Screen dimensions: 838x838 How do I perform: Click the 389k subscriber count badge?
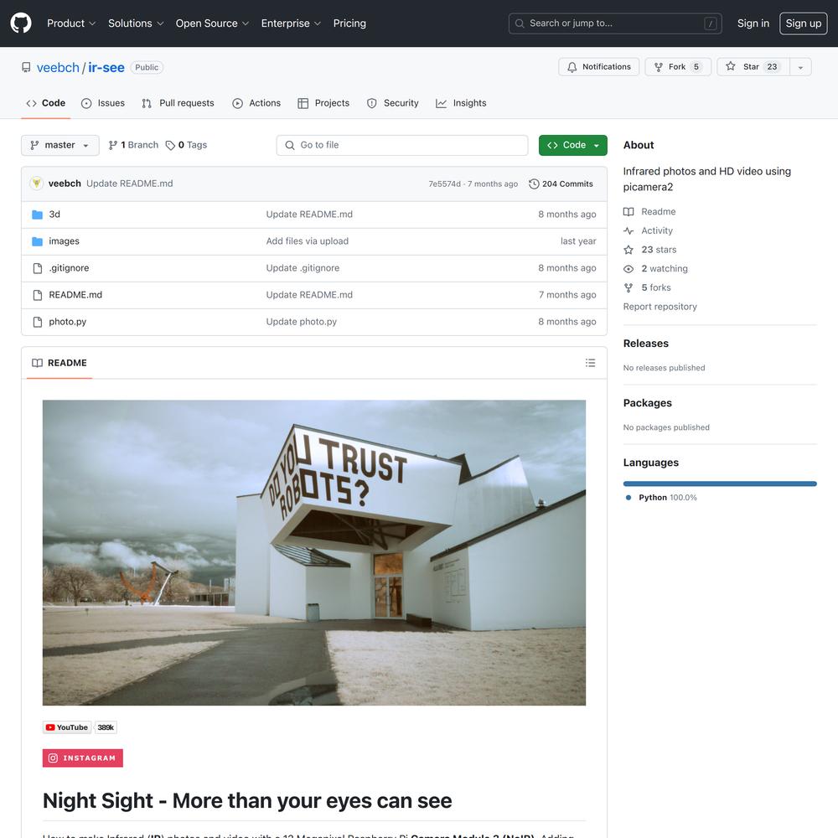[x=106, y=727]
